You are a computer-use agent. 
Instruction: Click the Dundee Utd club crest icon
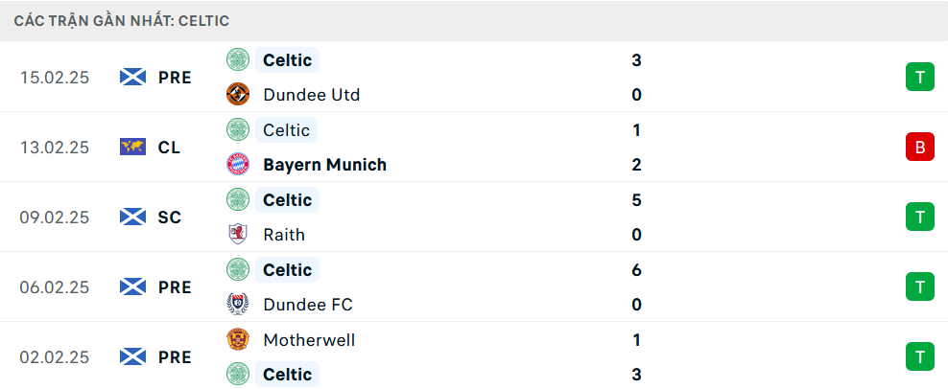pos(237,95)
